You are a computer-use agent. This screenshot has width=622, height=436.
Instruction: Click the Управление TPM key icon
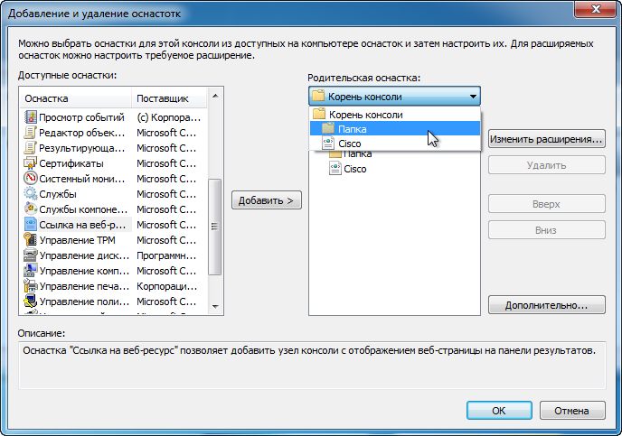[x=31, y=240]
